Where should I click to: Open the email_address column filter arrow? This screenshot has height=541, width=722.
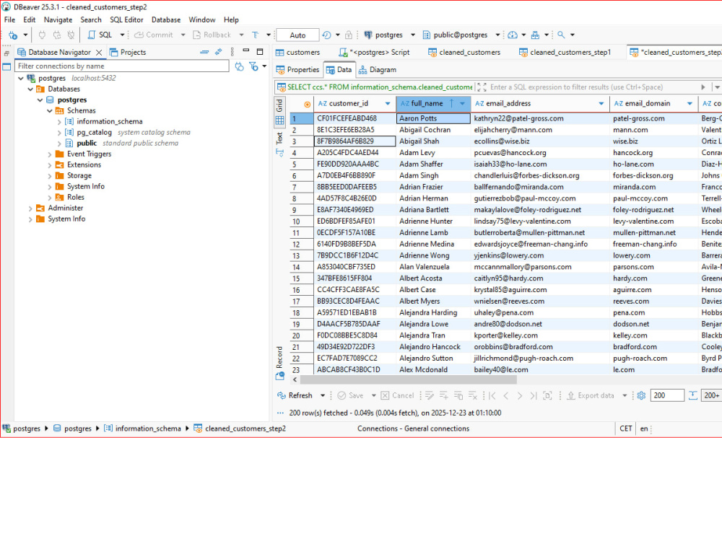(x=601, y=104)
